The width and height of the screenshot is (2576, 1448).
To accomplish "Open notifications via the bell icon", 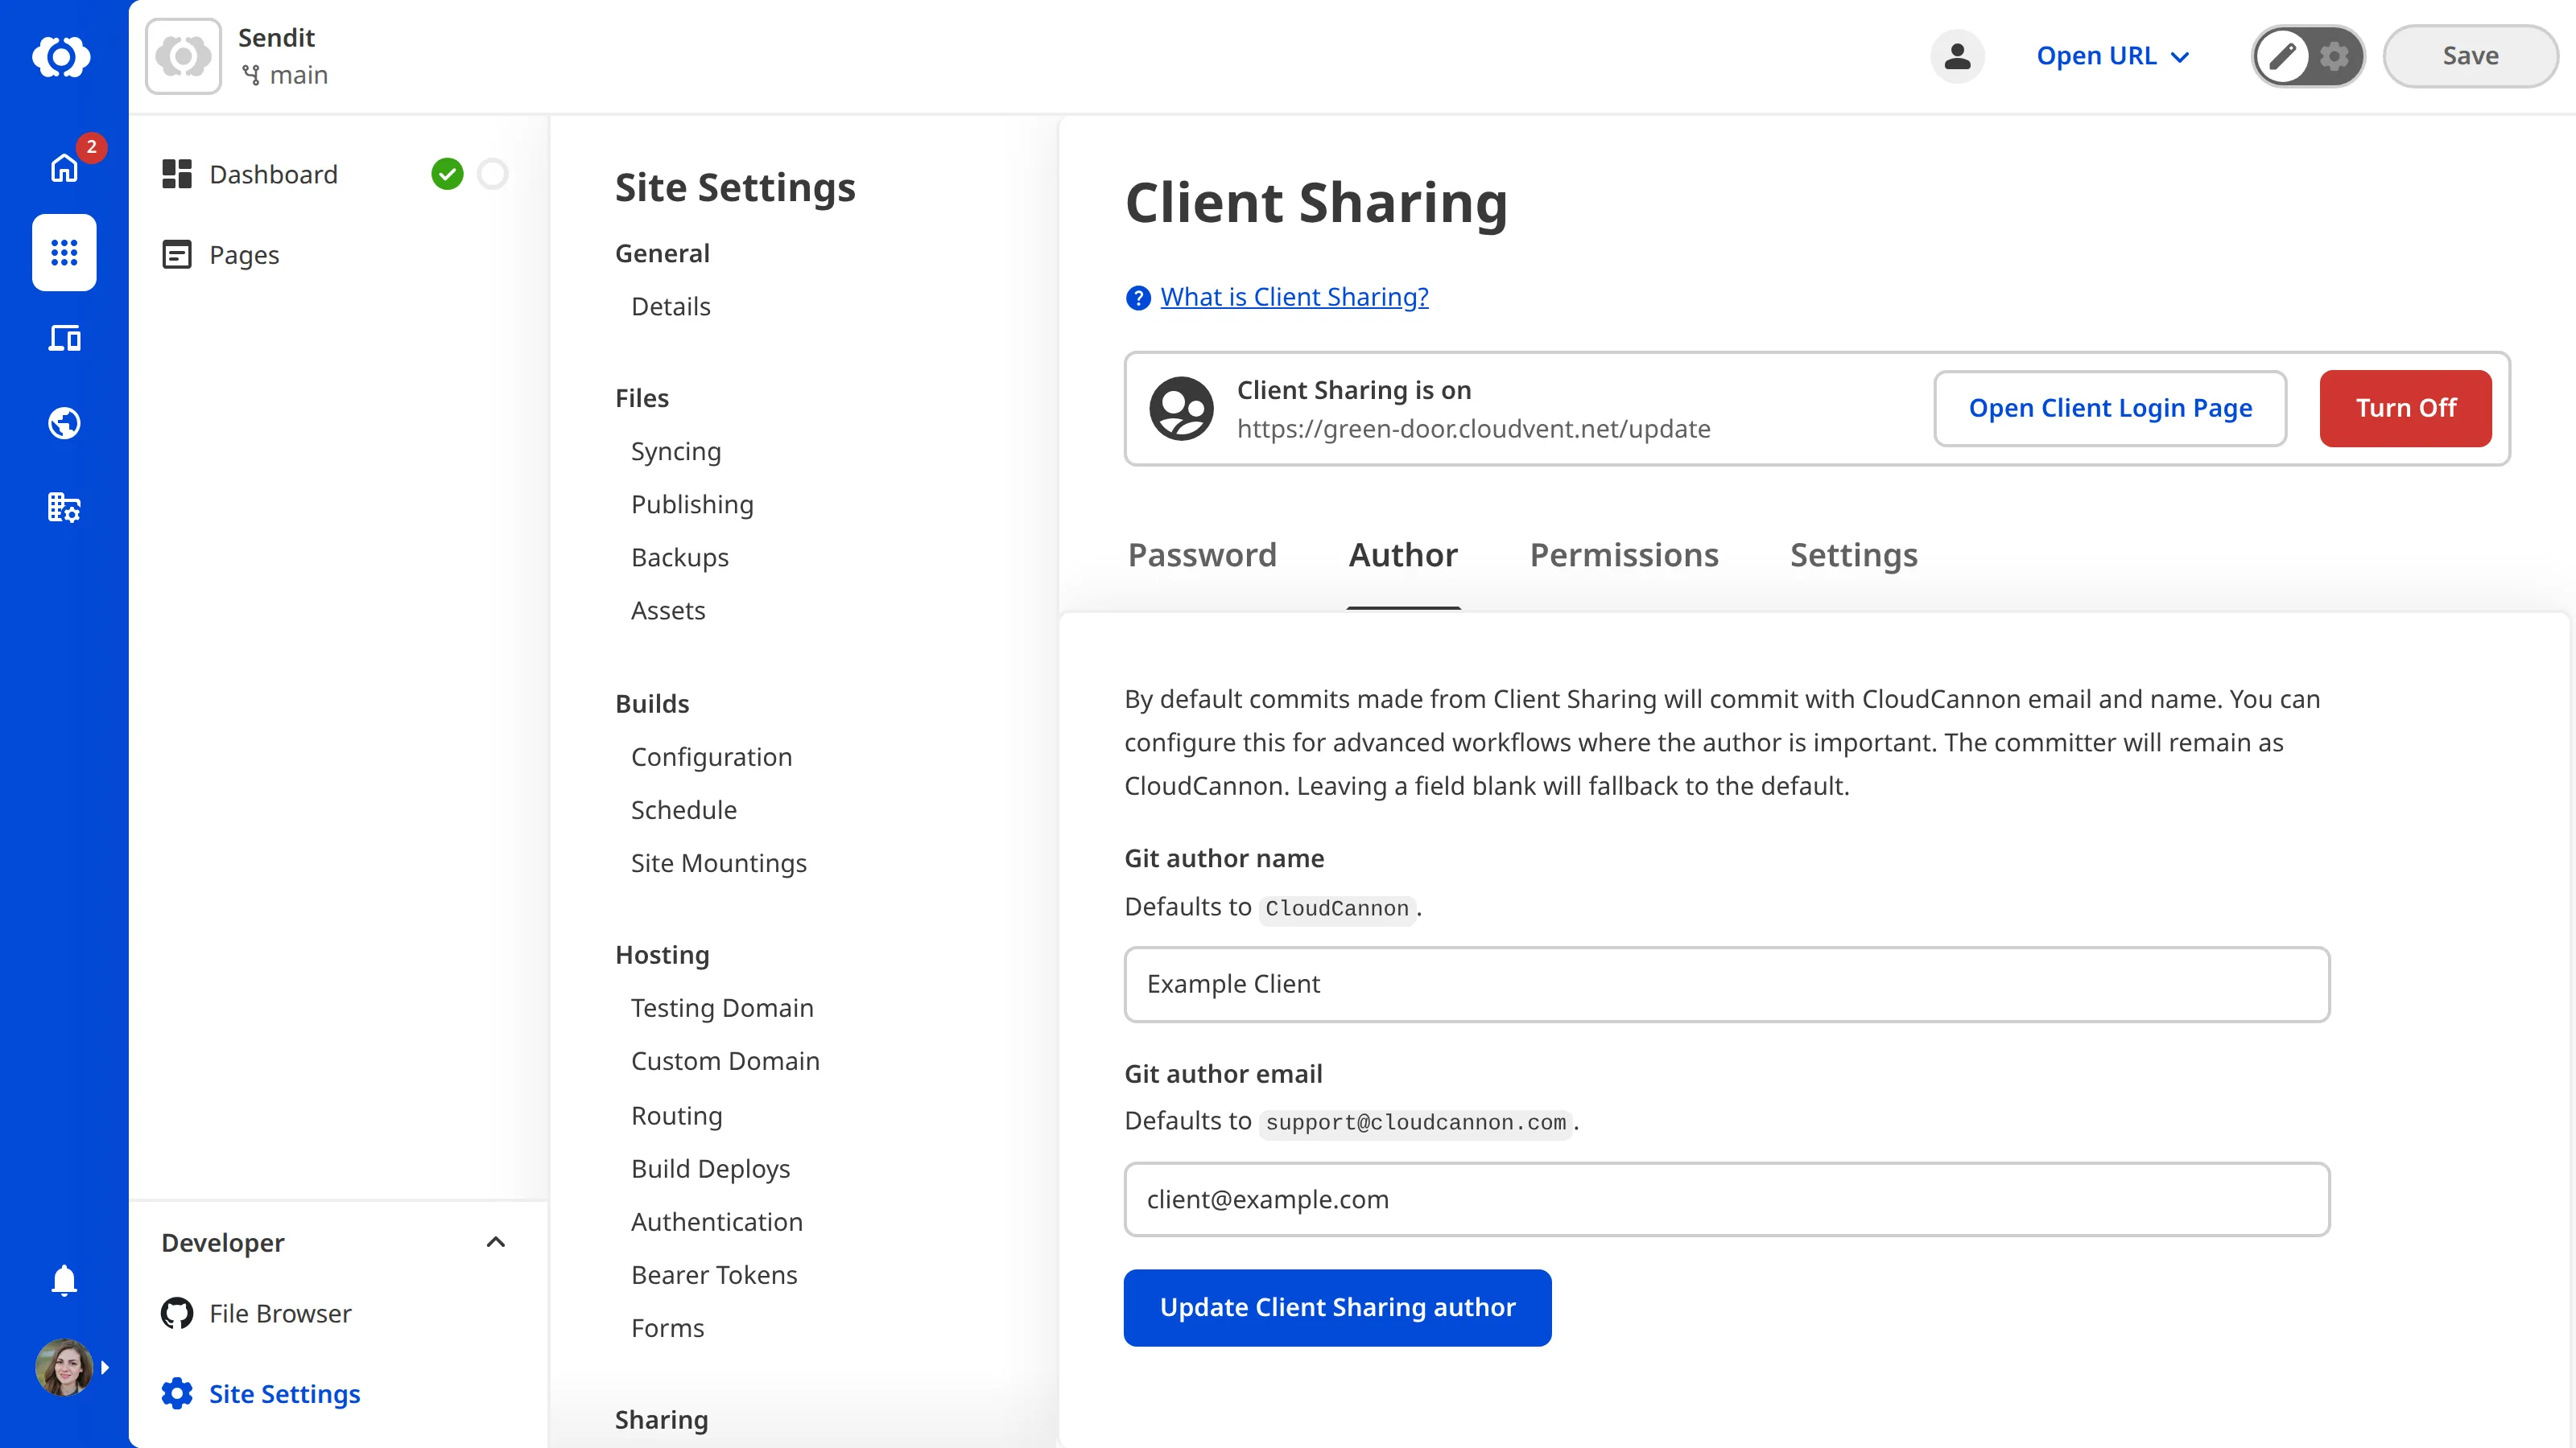I will click(x=63, y=1280).
